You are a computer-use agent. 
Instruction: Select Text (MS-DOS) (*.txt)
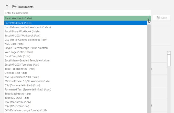pos(76,98)
